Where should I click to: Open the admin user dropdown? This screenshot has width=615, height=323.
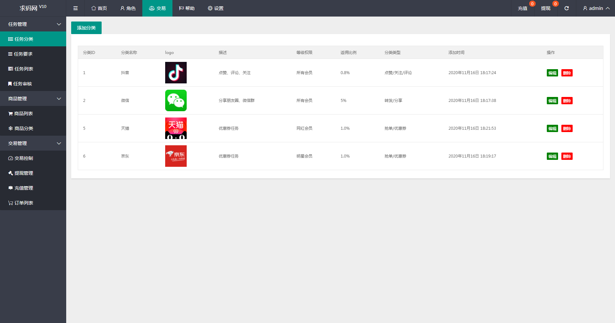(x=596, y=8)
